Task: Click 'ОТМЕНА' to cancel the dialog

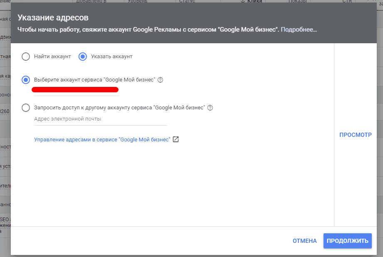Action: click(x=304, y=240)
